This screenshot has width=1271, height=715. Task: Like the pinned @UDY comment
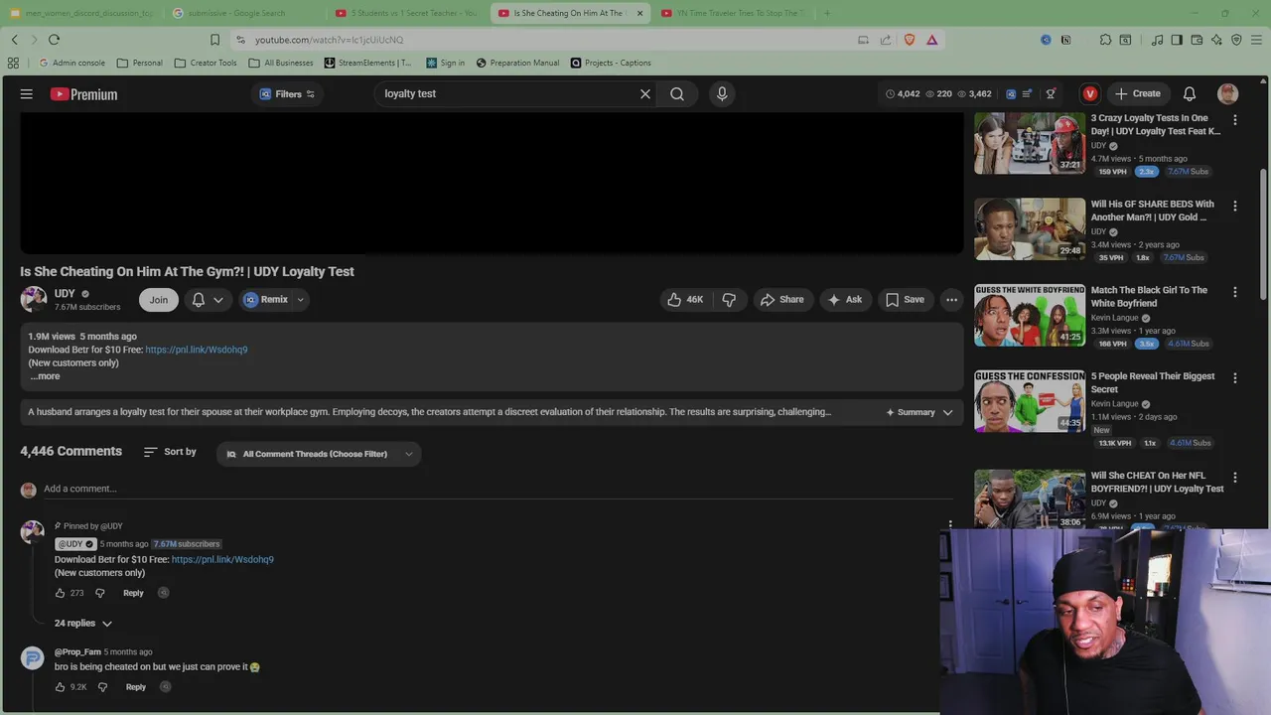60,593
